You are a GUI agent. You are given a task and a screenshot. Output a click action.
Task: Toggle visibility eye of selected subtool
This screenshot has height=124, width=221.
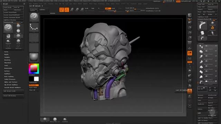click(216, 81)
